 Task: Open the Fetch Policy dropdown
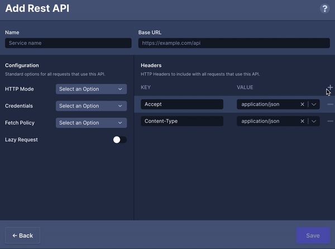click(x=91, y=123)
